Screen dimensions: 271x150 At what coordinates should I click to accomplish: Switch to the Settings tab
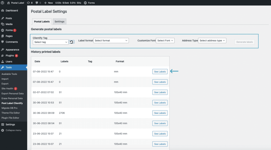tap(60, 22)
